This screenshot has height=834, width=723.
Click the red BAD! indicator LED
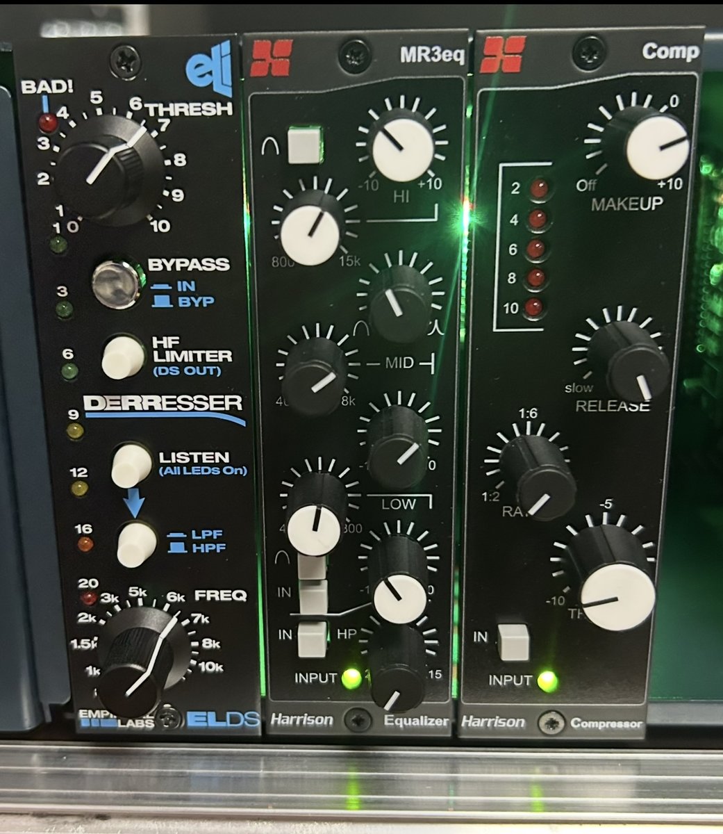click(48, 123)
